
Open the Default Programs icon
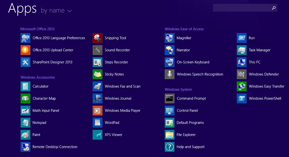[170, 123]
